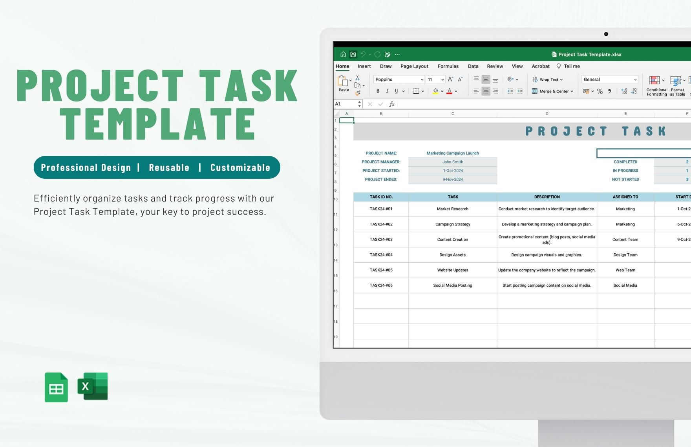Open the Poppins font dropdown
The image size is (691, 447).
coord(422,79)
